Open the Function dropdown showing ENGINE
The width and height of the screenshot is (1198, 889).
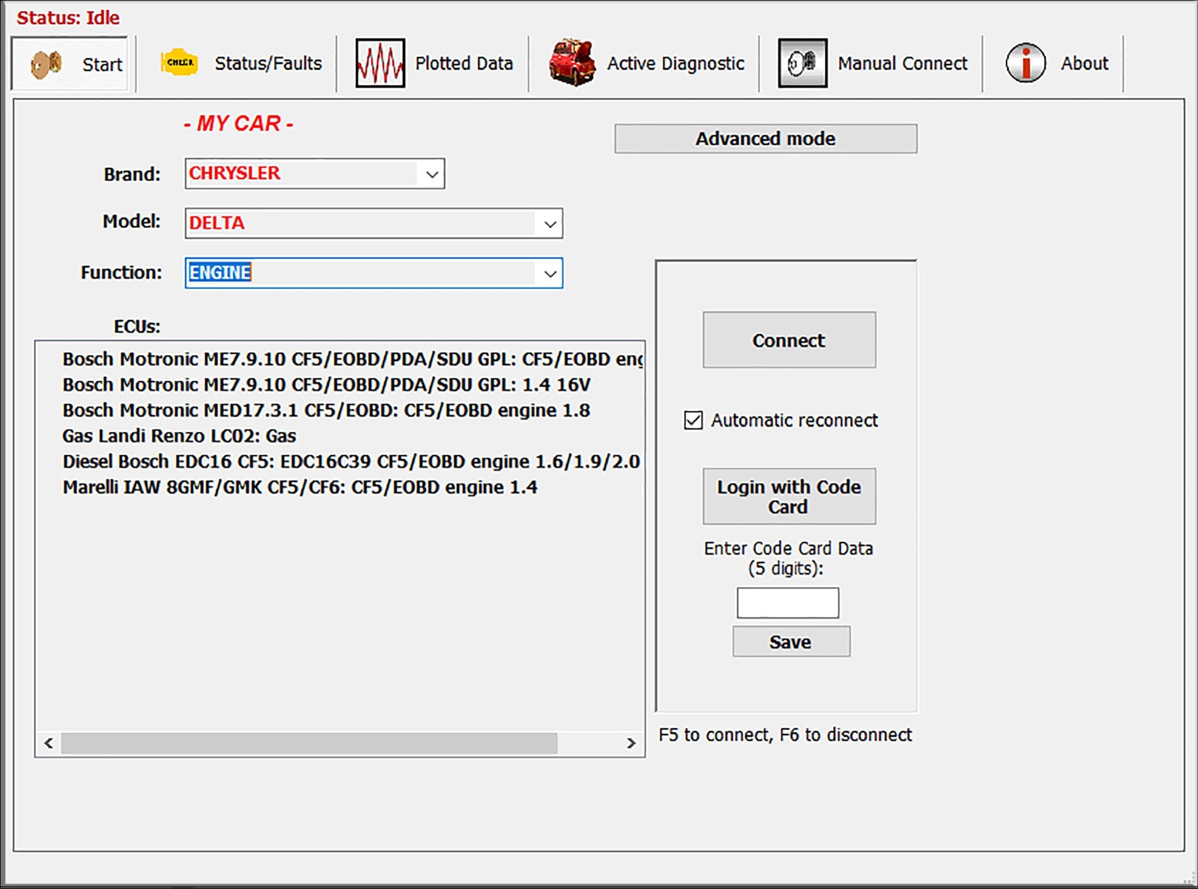(x=549, y=273)
